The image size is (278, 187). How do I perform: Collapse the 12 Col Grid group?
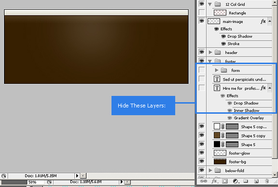pos(210,4)
